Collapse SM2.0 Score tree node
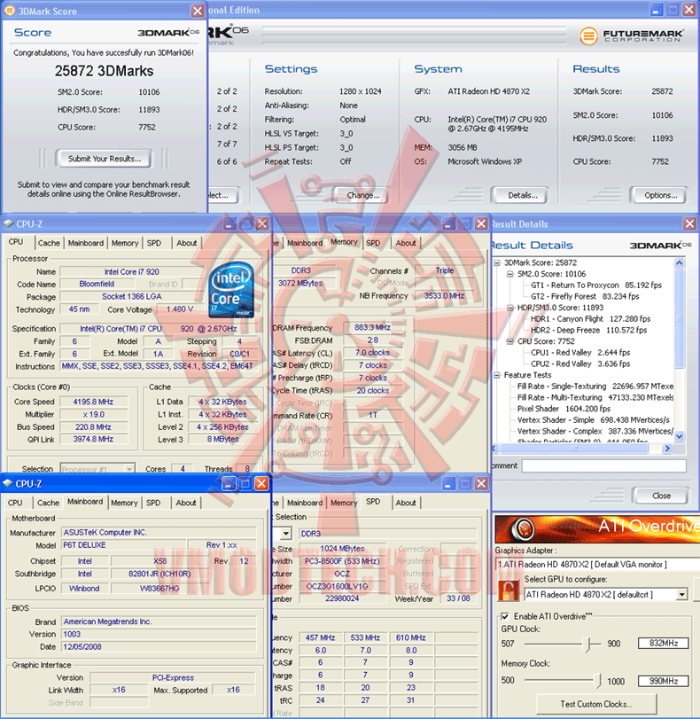The image size is (700, 719). point(509,274)
